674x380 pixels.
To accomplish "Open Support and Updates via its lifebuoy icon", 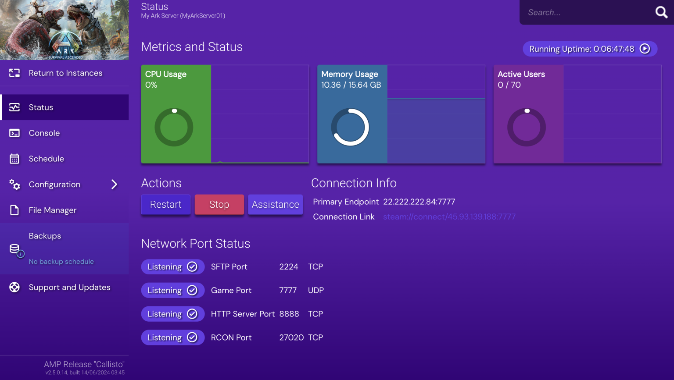I will [15, 287].
